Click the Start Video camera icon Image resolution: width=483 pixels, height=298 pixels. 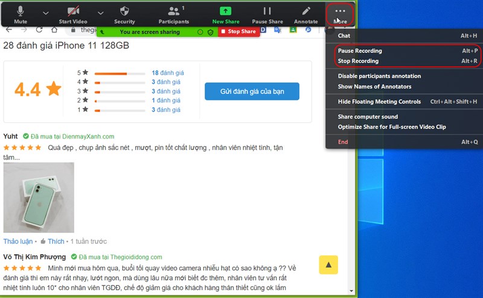(x=73, y=11)
